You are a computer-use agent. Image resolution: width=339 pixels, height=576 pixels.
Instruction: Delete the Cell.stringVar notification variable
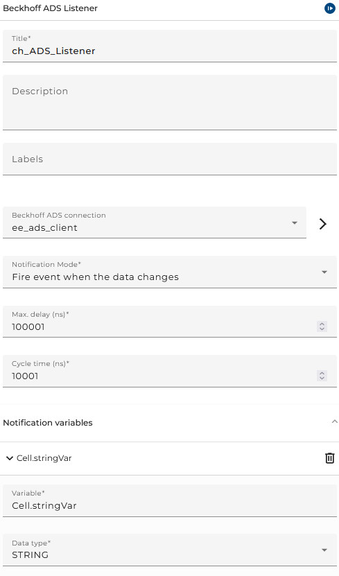click(x=330, y=458)
